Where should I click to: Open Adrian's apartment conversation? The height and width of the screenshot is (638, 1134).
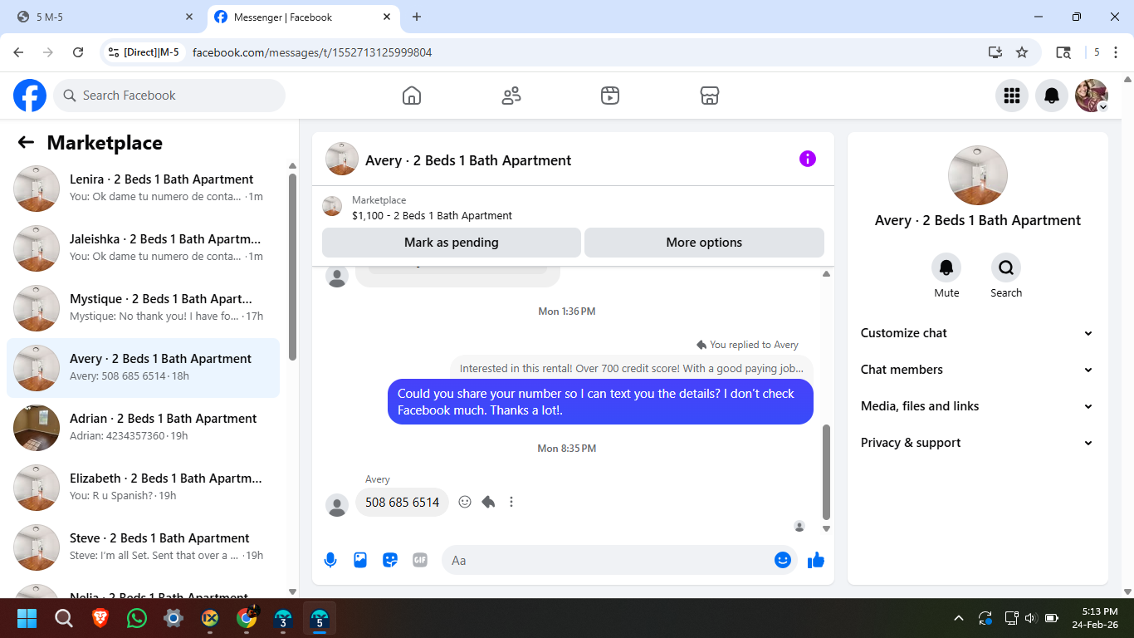point(143,428)
